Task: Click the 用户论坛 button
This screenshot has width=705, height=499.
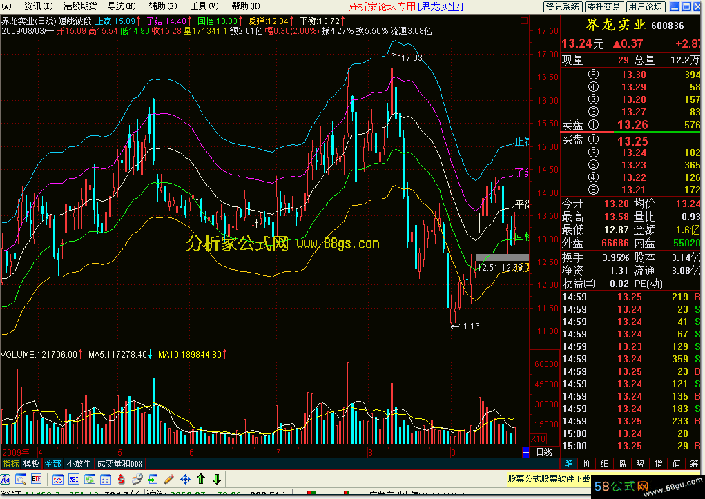Action: click(645, 6)
